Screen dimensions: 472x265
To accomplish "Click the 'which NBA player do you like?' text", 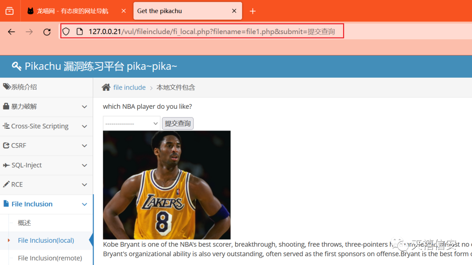I will [x=148, y=107].
